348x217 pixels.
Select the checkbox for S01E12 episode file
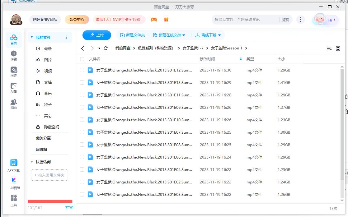tap(82, 70)
